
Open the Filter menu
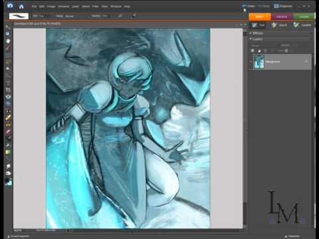[x=95, y=7]
